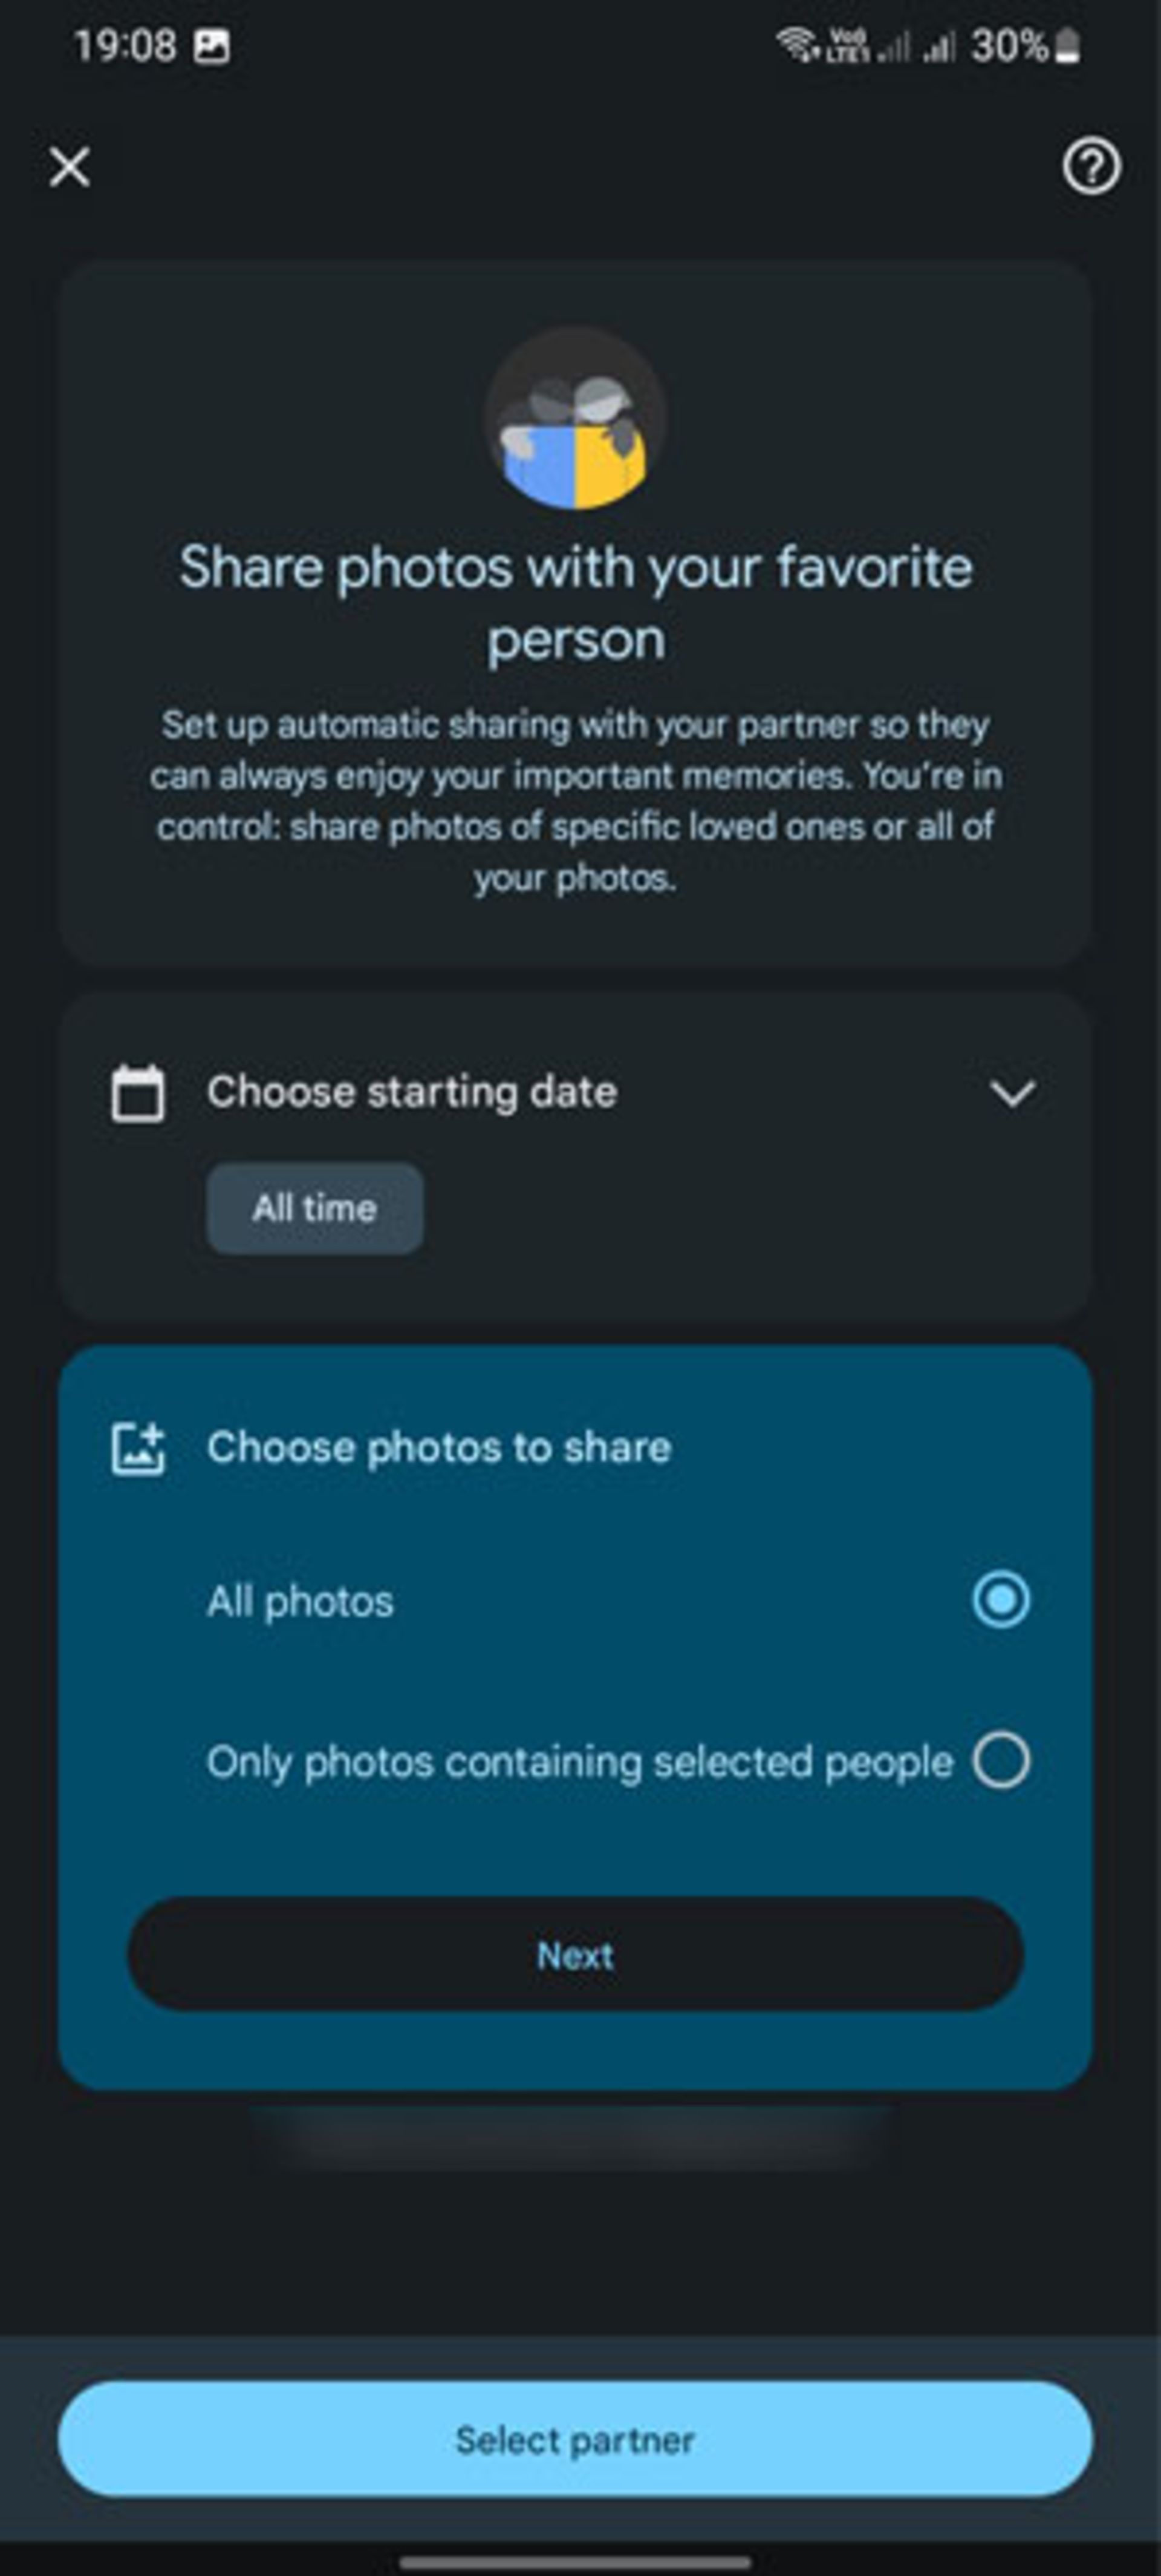1161x2576 pixels.
Task: Tap the calendar icon beside starting date
Action: (138, 1094)
